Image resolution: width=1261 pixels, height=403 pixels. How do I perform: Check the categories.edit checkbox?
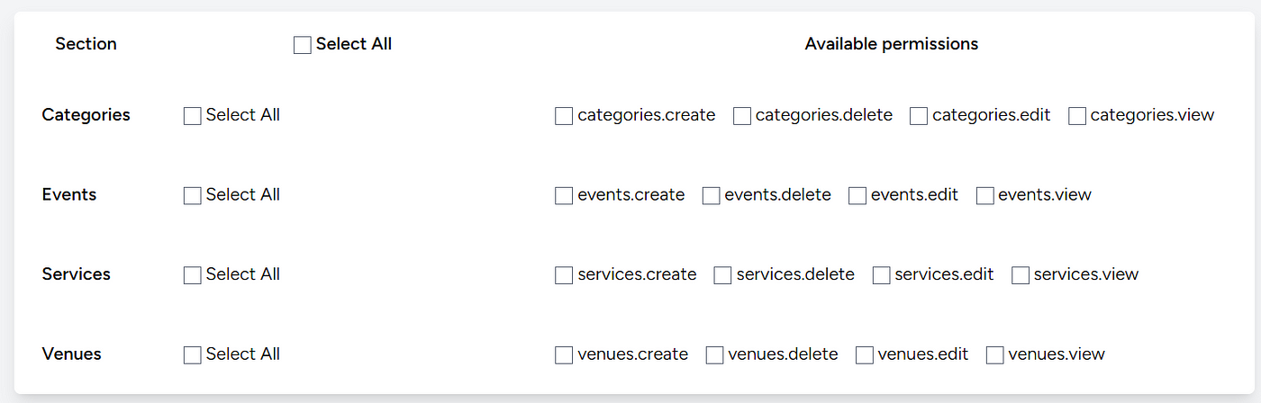[x=919, y=116]
